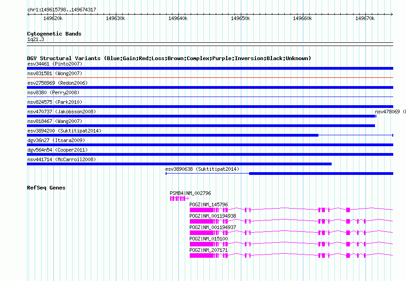Open the POGZ|NM_015100 transcript label
This screenshot has width=406, height=281.
[x=208, y=239]
